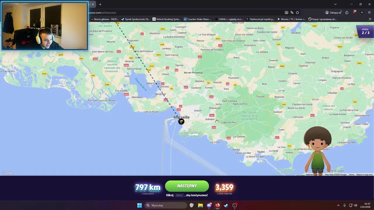The height and width of the screenshot is (210, 374).
Task: Click Étang de Berre water label
Action: click(141, 84)
